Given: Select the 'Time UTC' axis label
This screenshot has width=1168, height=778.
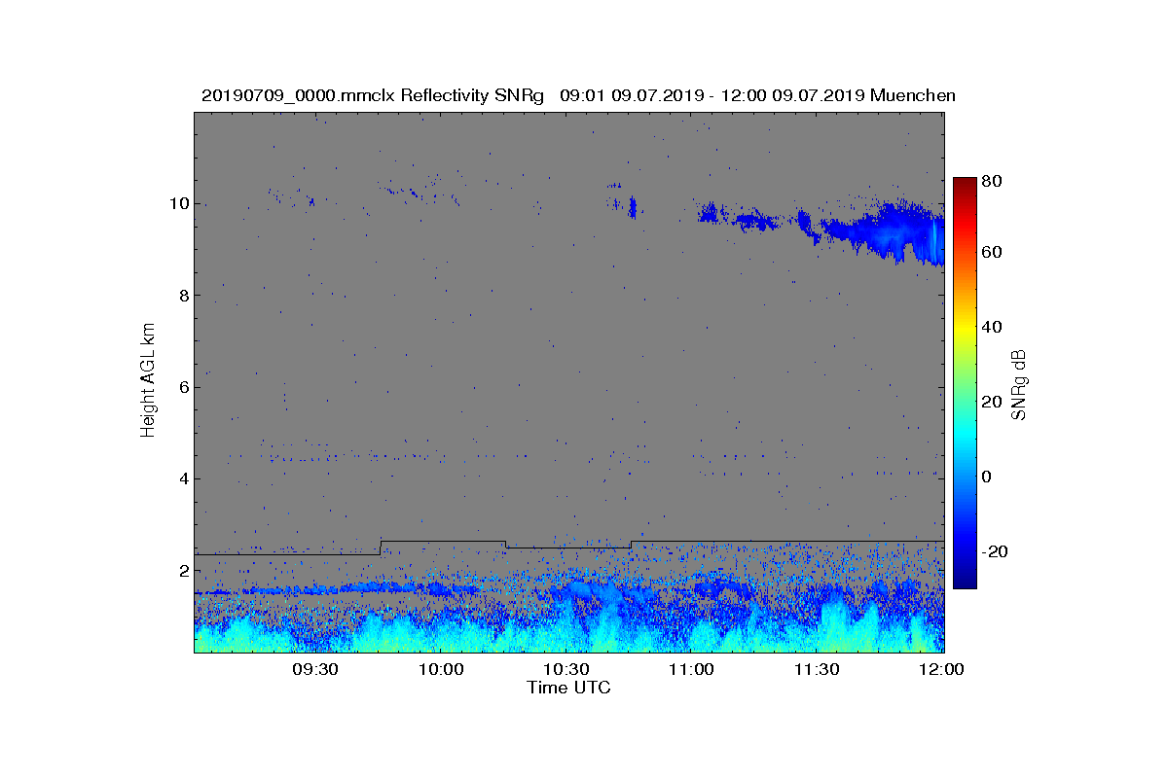Looking at the screenshot, I should coord(568,688).
